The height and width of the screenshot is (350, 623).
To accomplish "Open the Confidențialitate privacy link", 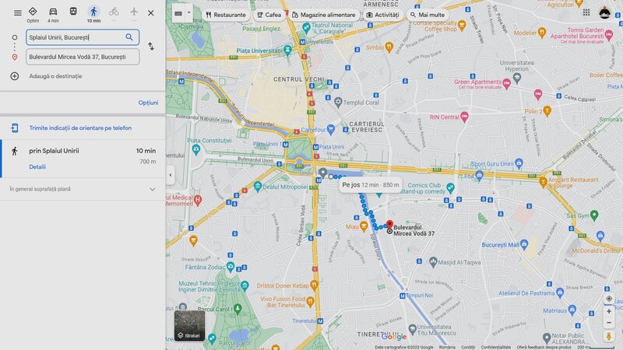I will (x=496, y=347).
